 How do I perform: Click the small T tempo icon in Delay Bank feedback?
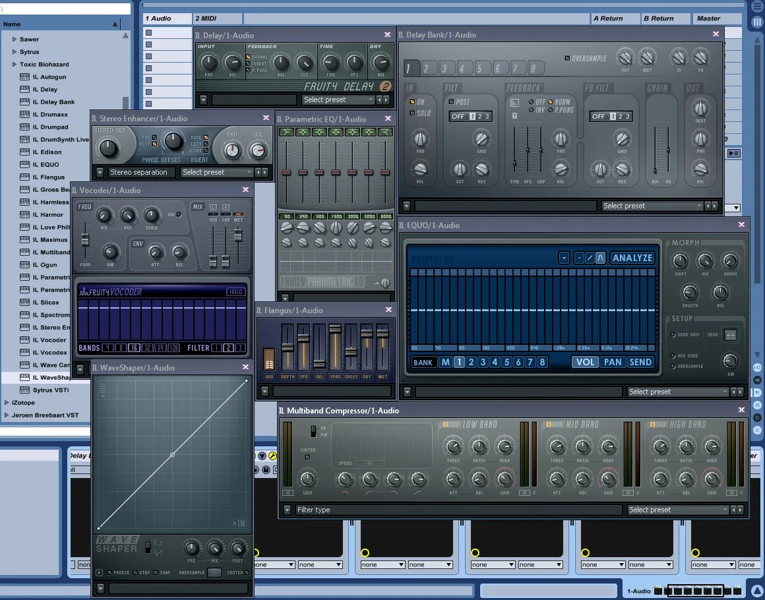[x=514, y=115]
